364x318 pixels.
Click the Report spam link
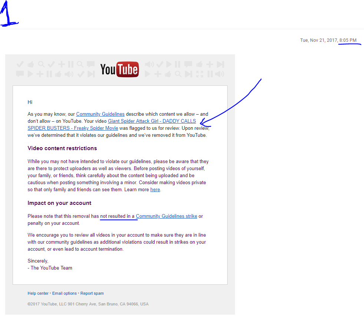pos(92,293)
